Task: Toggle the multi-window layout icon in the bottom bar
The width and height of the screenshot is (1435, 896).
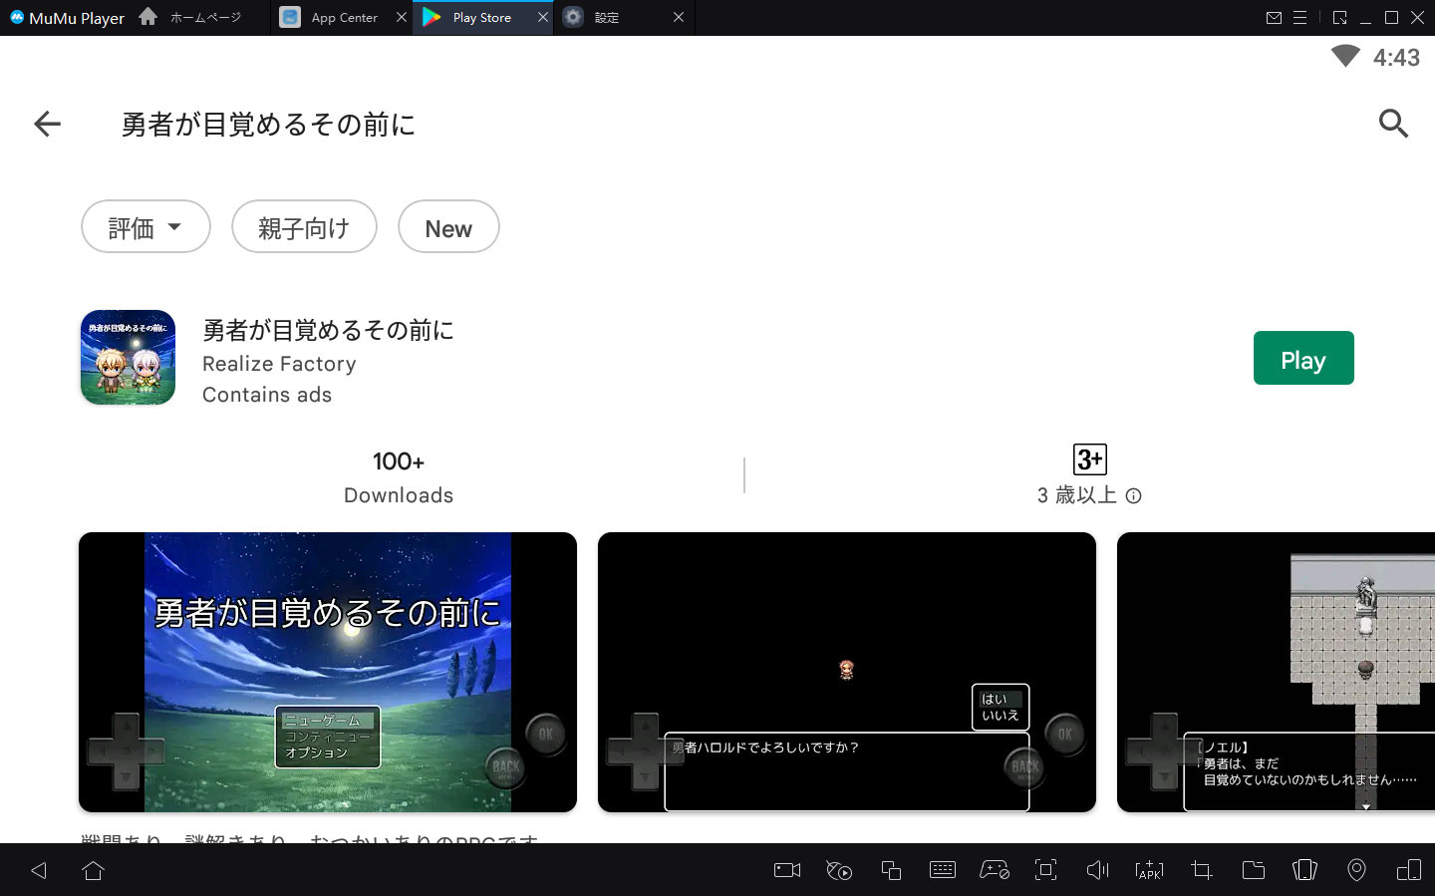Action: [x=1409, y=870]
